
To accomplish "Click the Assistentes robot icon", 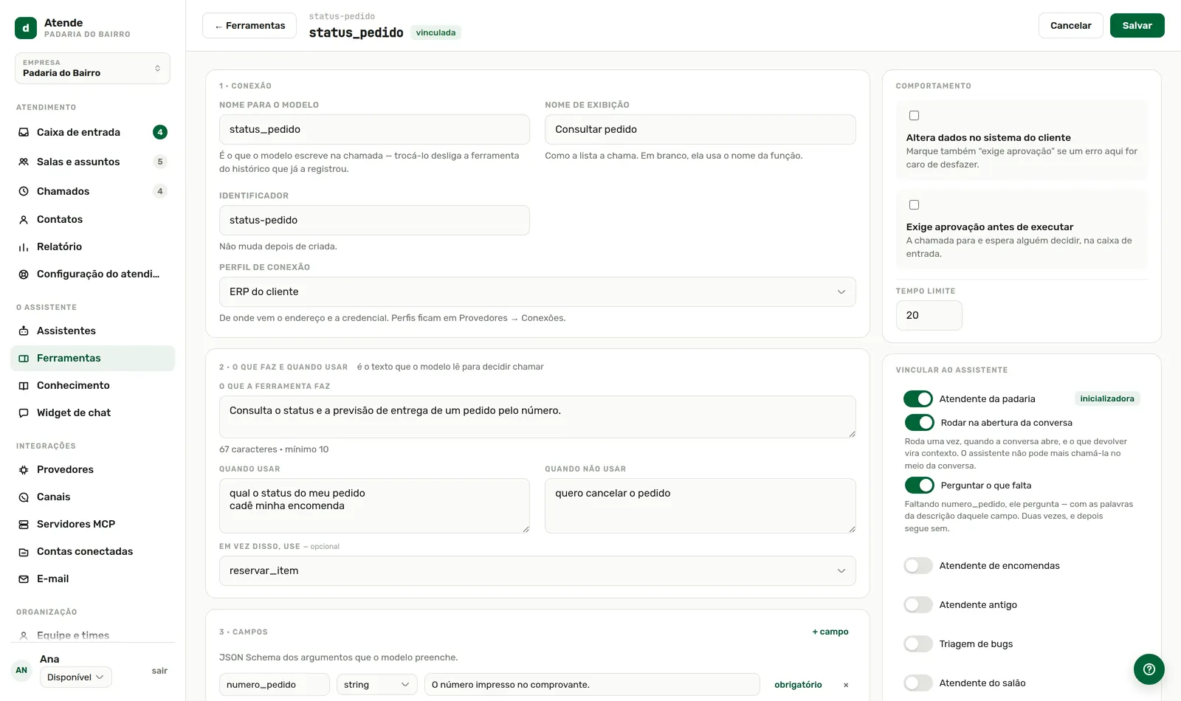I will coord(24,331).
